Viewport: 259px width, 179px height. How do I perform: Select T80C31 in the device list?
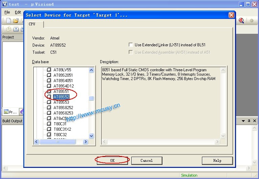click(60, 124)
